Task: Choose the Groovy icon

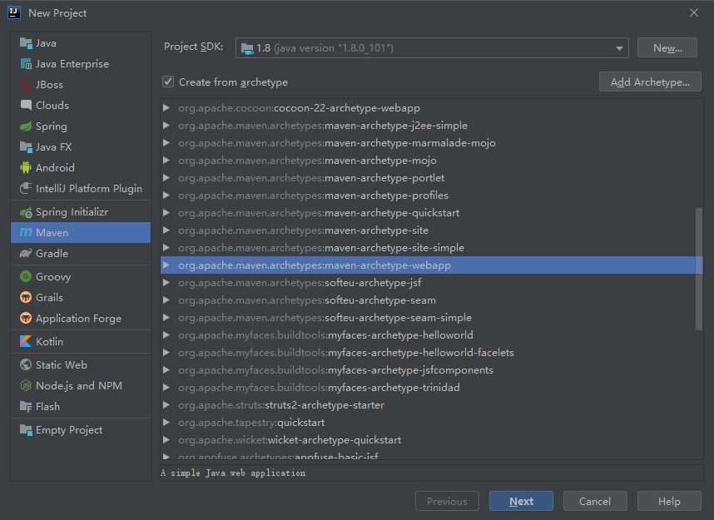Action: [x=26, y=277]
